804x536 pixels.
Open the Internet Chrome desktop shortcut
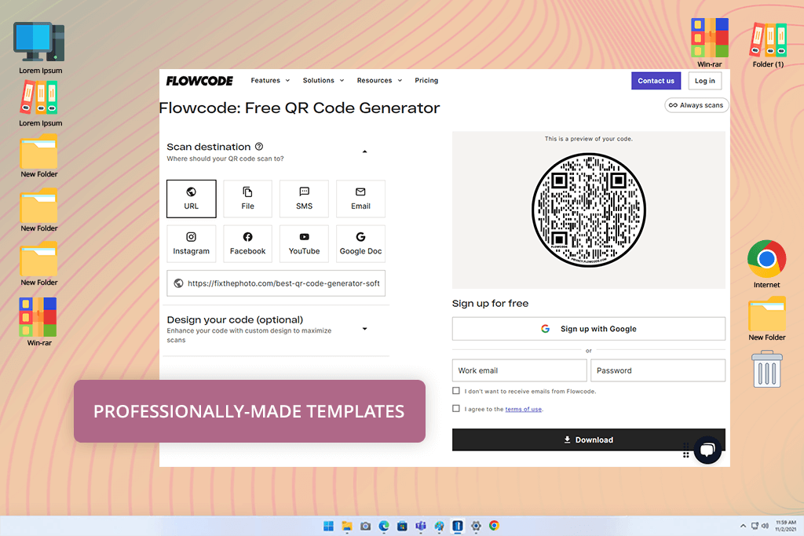(x=766, y=264)
